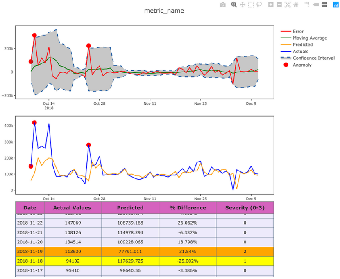Click the Zoom In plus button
Viewport: 340px width, 279px height.
(271, 5)
